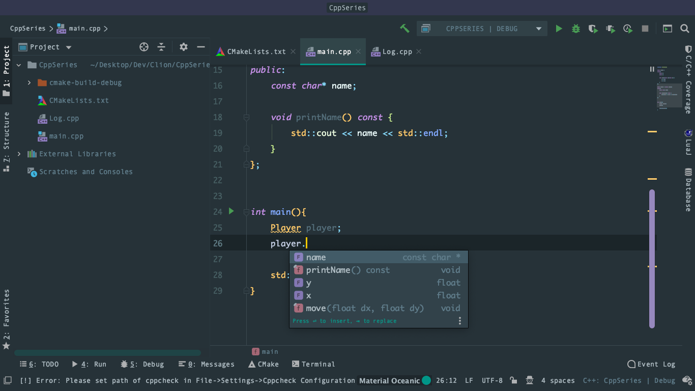695x391 pixels.
Task: Toggle read-only with the lock icon in the status bar
Action: pos(514,380)
